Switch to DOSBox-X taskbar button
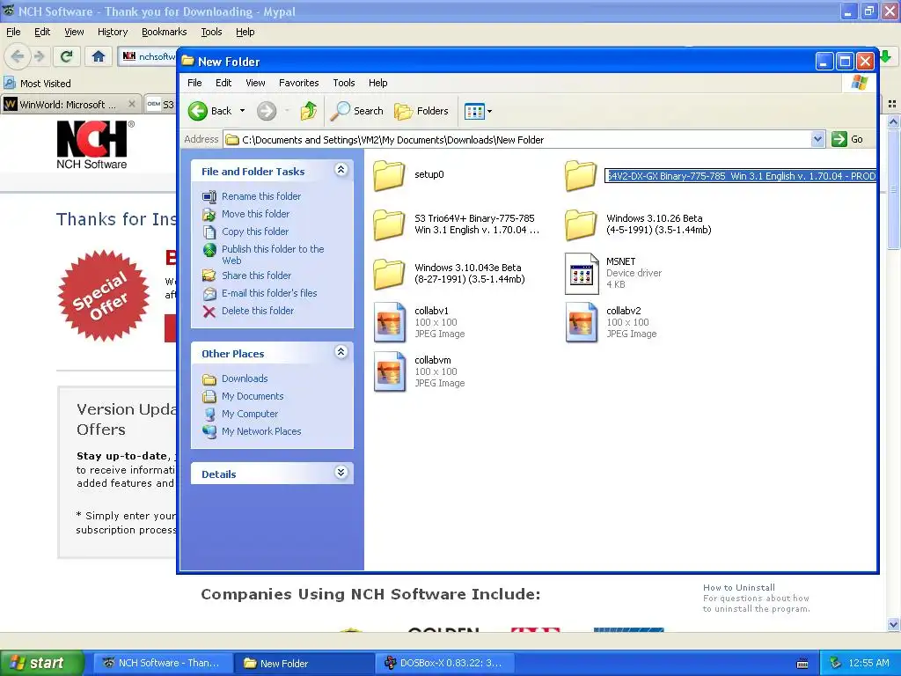The width and height of the screenshot is (901, 676). coord(444,663)
